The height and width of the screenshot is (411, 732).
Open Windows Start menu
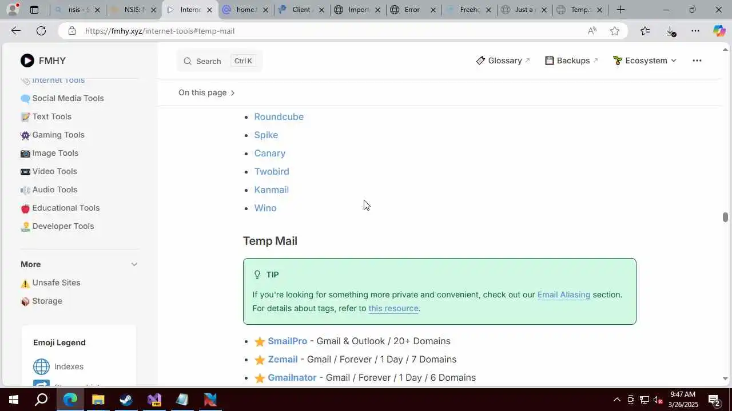[x=14, y=400]
